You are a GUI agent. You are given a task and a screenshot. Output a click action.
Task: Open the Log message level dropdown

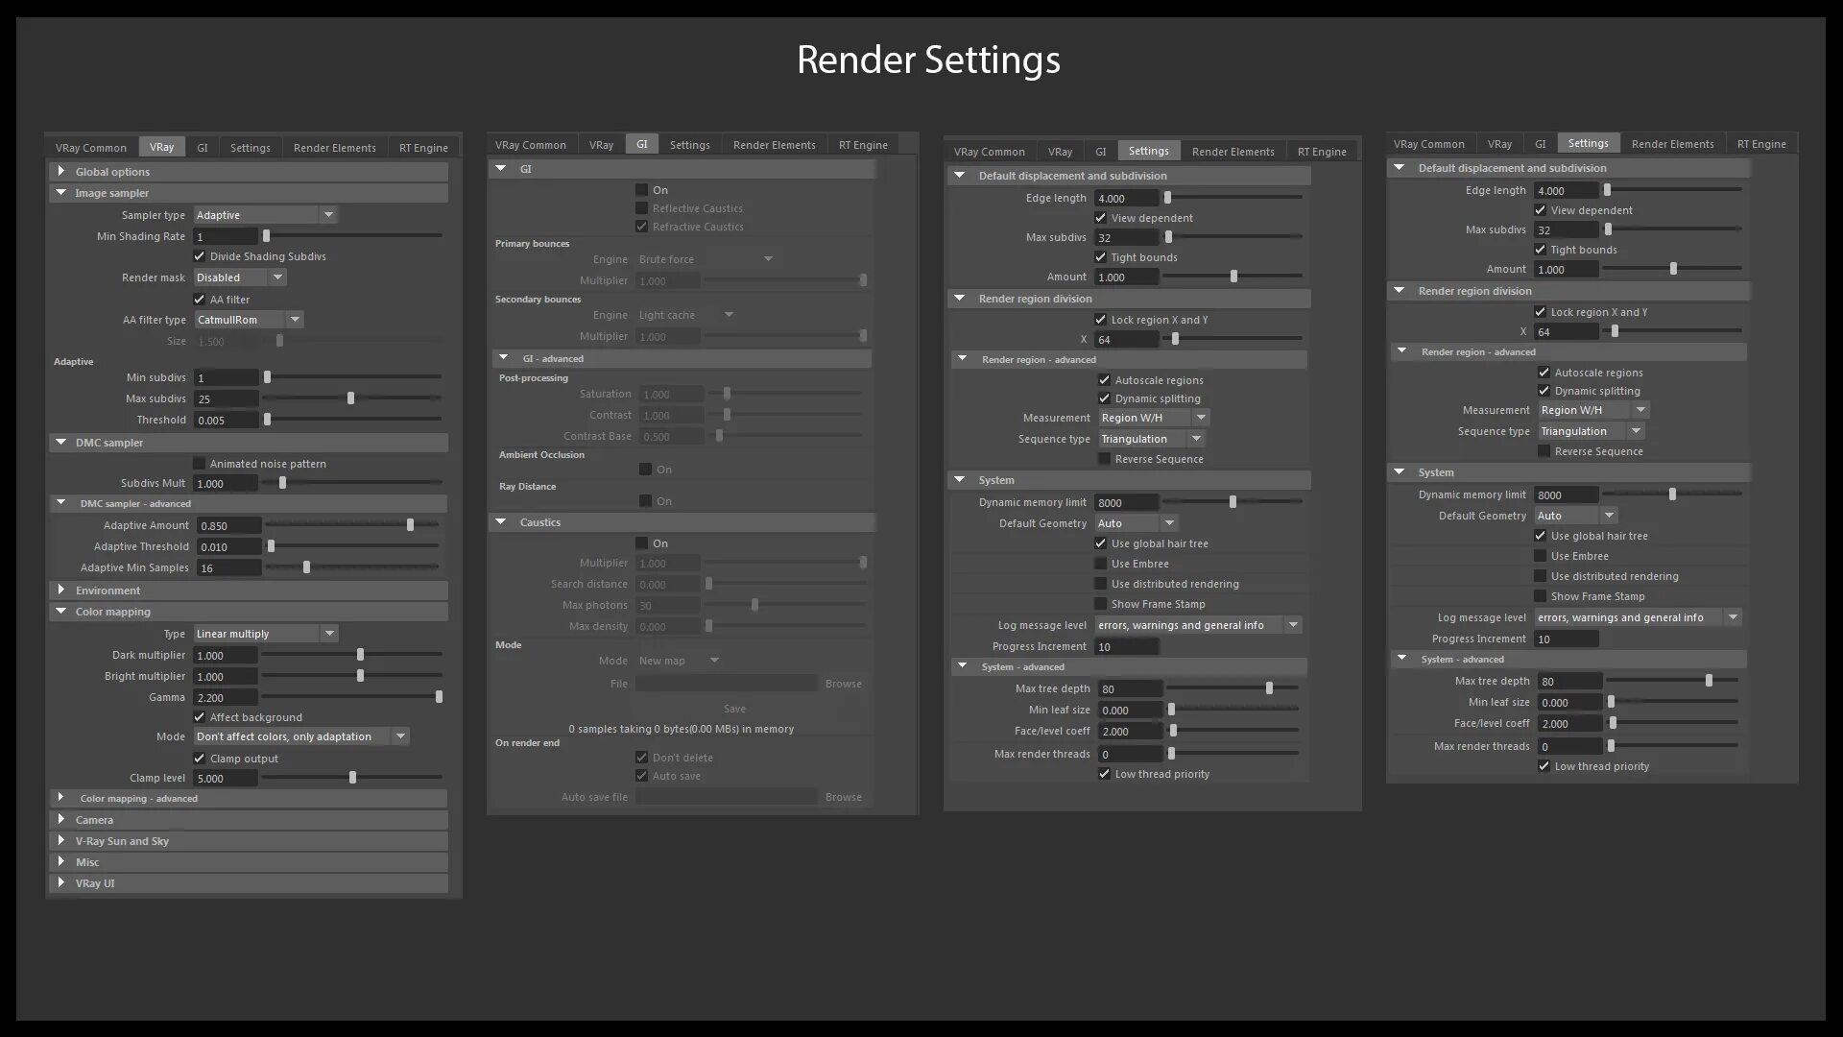pyautogui.click(x=1294, y=624)
